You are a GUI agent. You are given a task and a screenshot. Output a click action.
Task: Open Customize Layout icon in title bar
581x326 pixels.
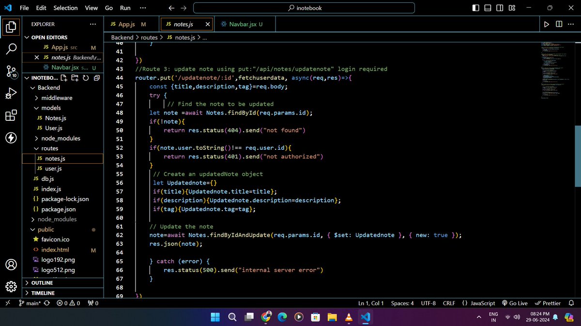tap(511, 8)
